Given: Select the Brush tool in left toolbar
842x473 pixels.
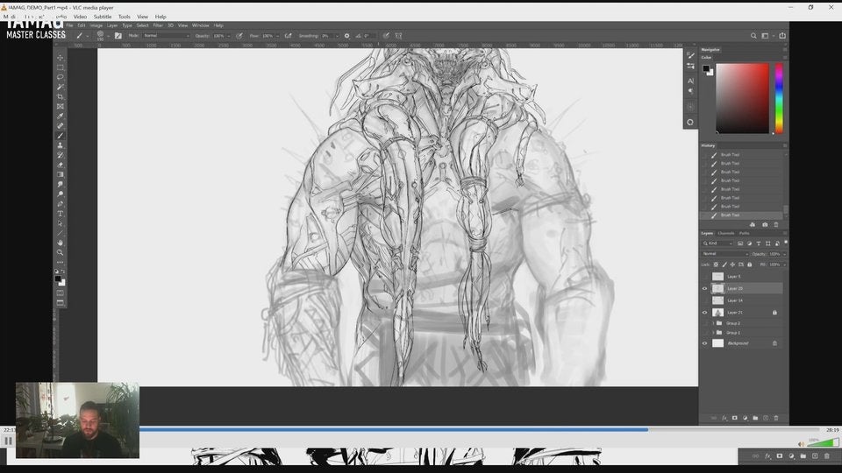Looking at the screenshot, I should tap(61, 135).
